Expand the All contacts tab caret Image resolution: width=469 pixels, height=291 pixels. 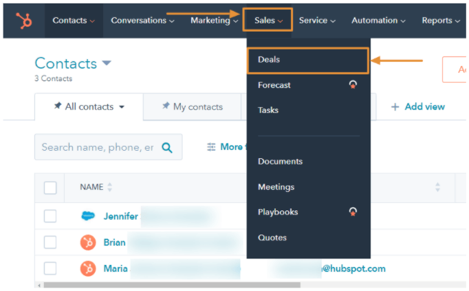click(122, 107)
